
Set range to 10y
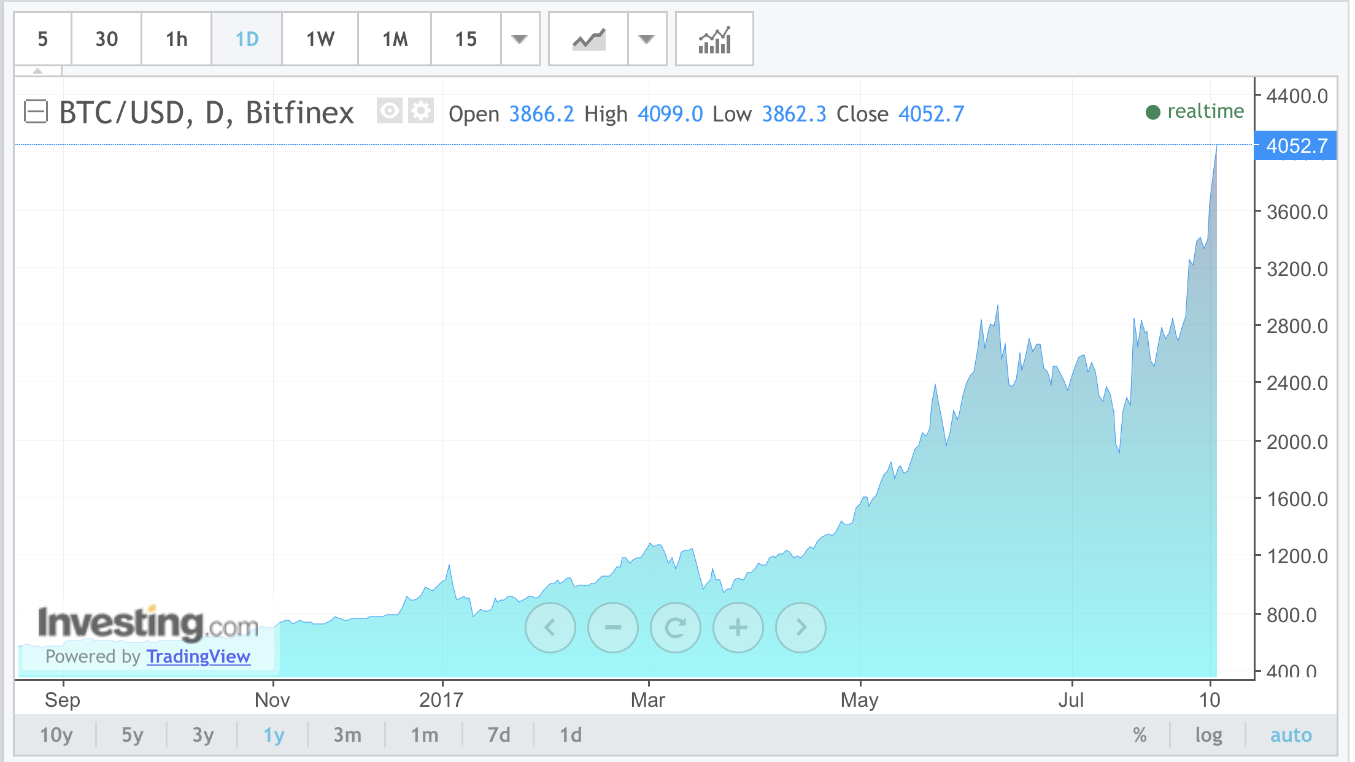point(56,734)
